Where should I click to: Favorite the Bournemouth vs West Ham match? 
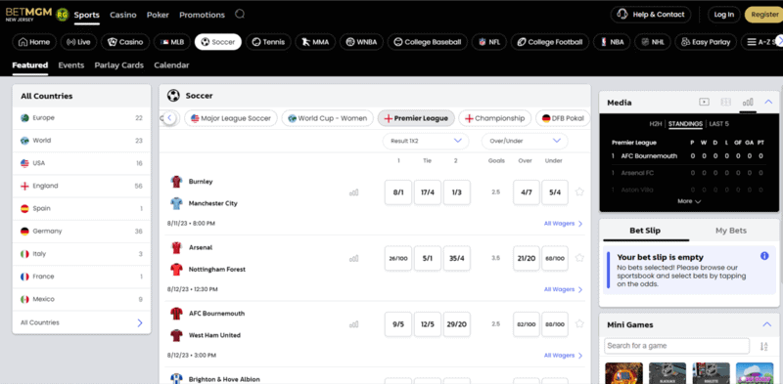pyautogui.click(x=579, y=323)
